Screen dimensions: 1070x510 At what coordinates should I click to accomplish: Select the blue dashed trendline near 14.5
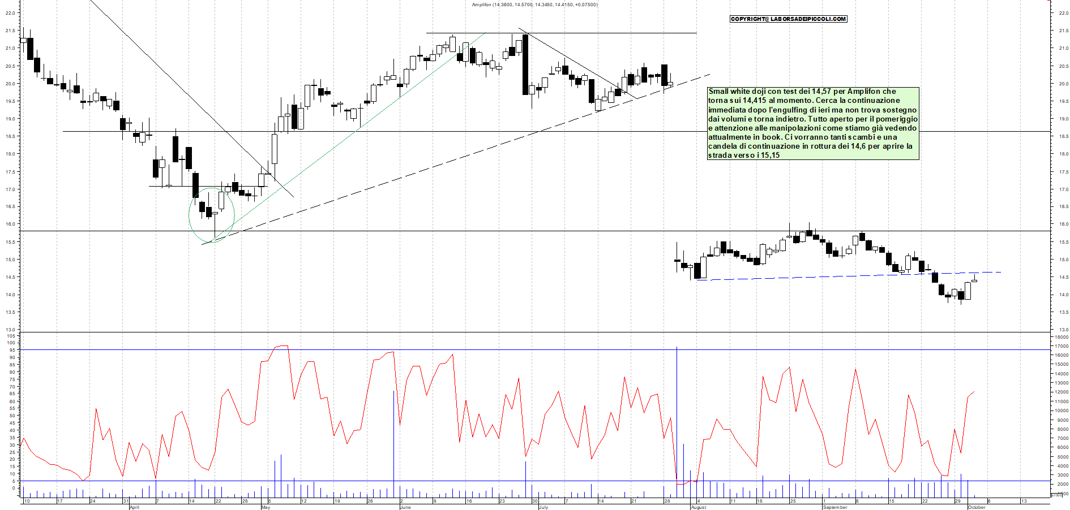coord(849,276)
